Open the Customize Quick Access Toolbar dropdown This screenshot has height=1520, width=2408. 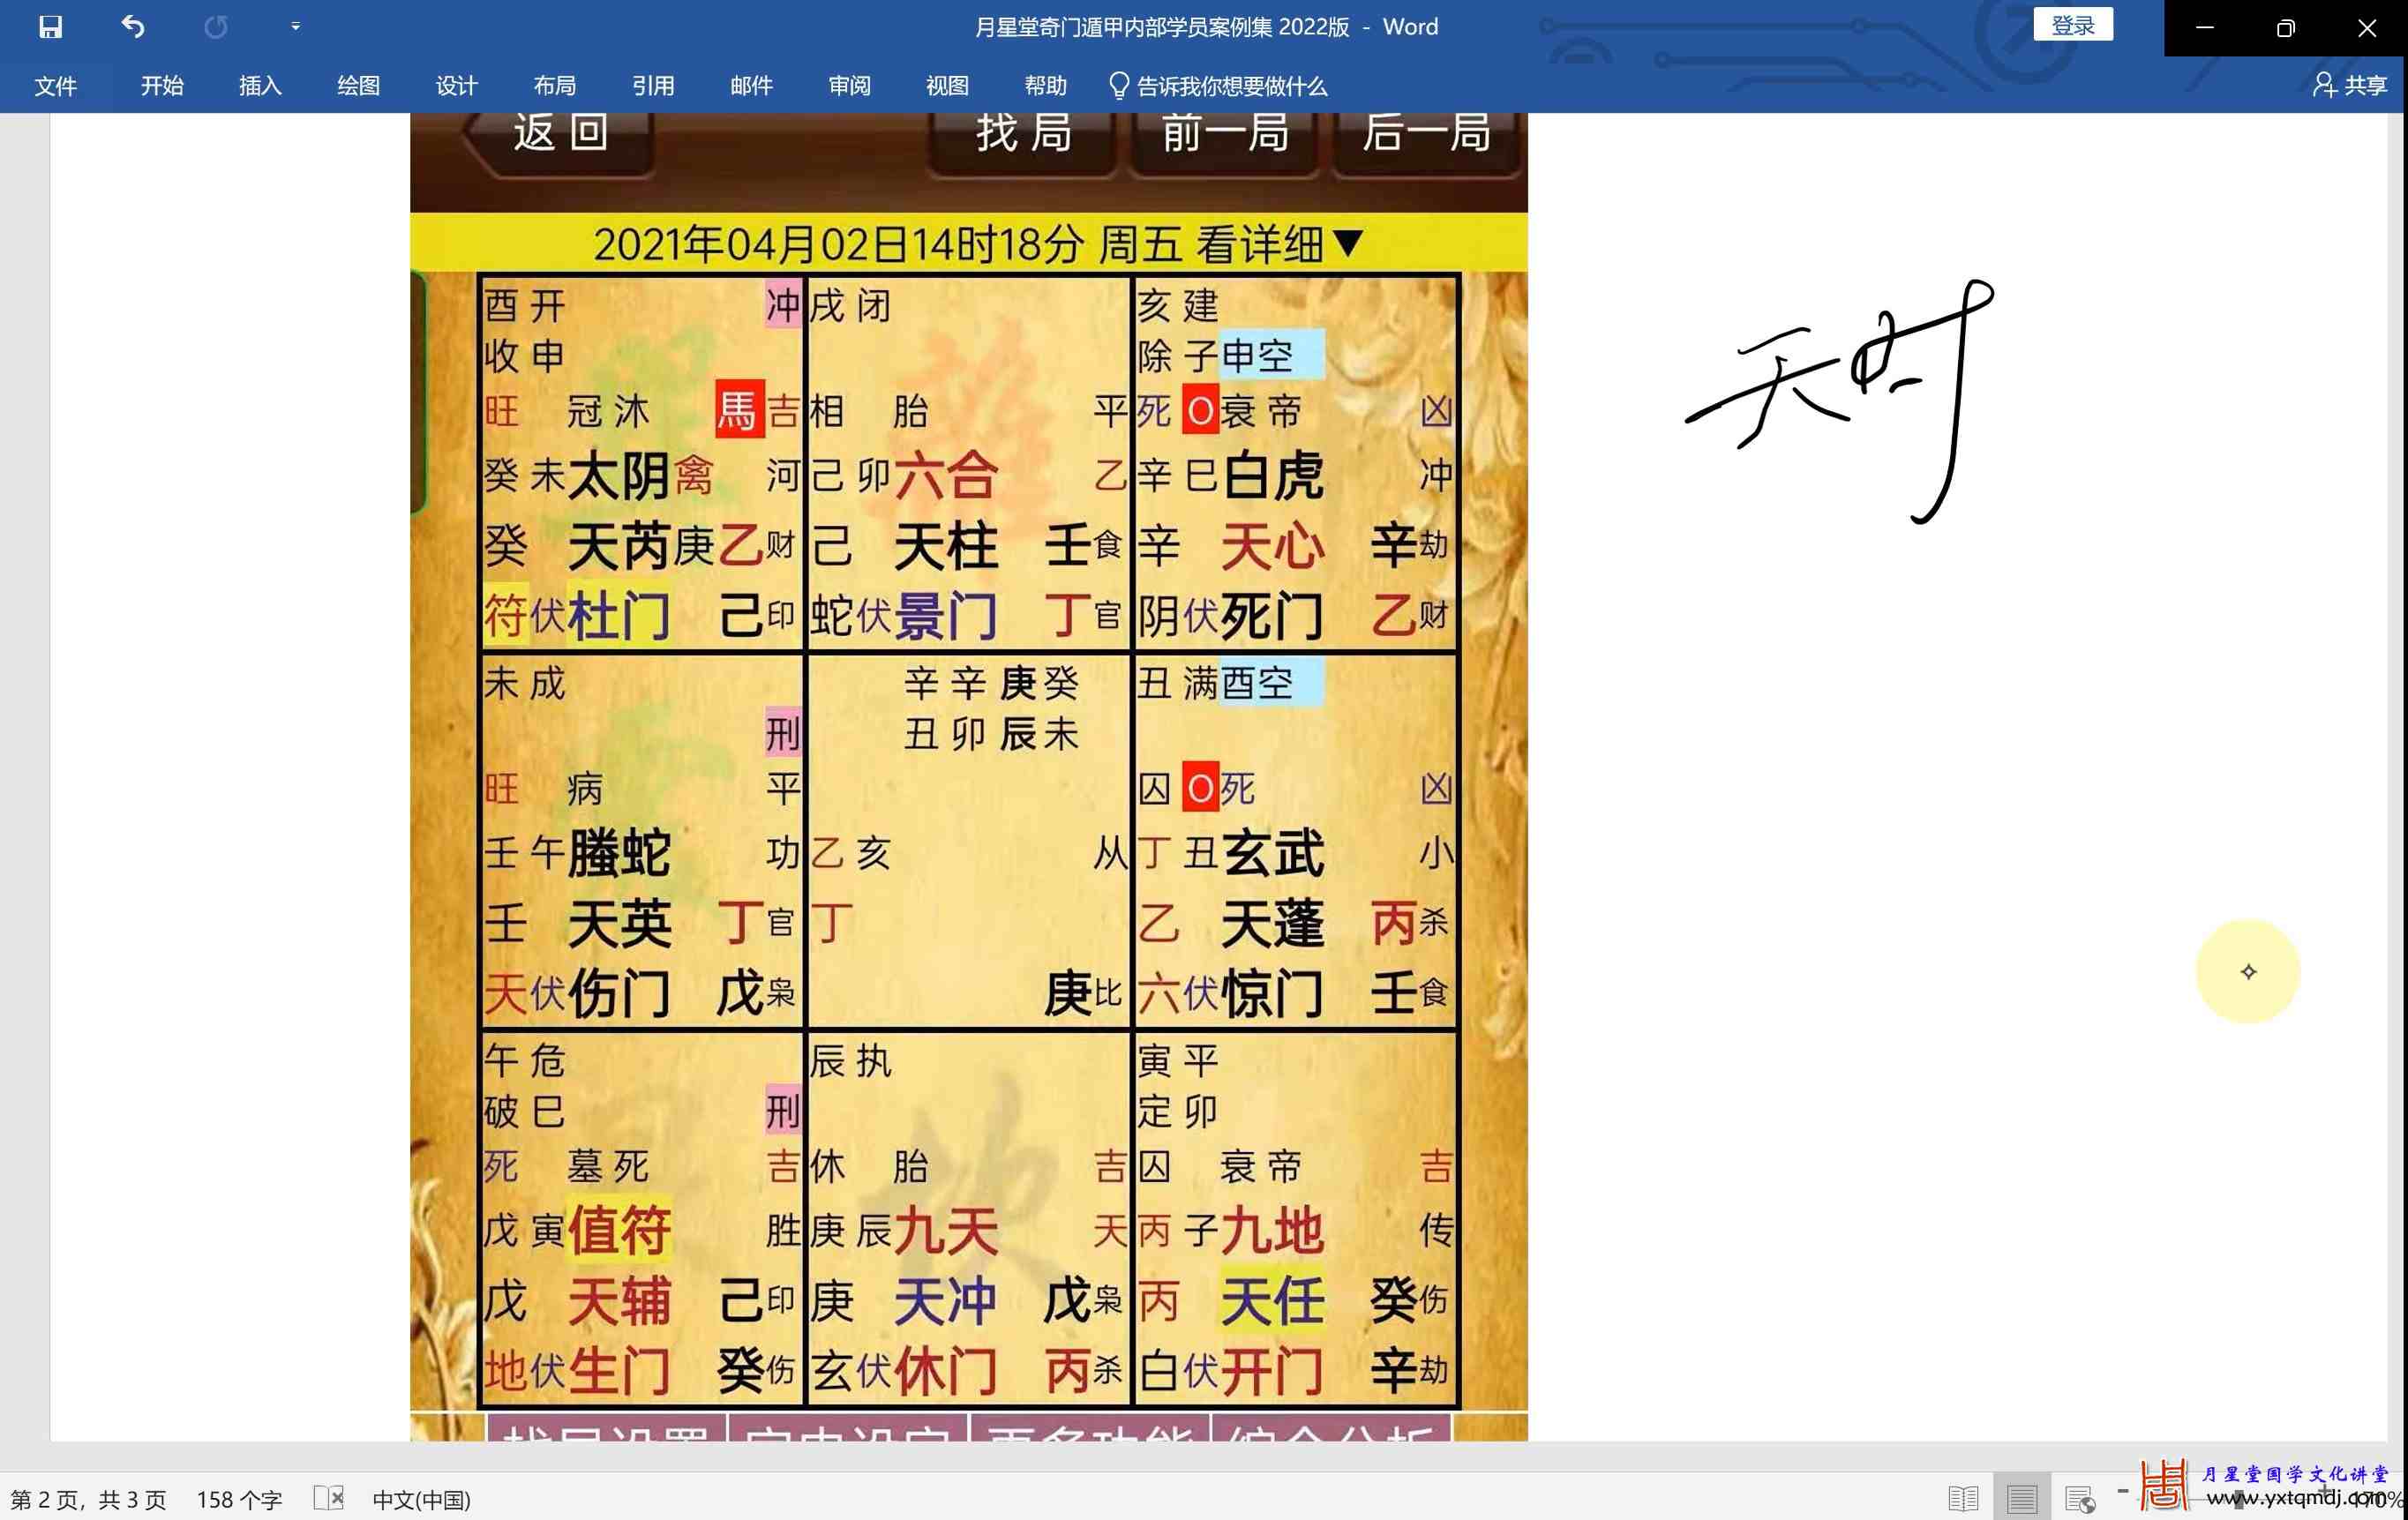295,27
